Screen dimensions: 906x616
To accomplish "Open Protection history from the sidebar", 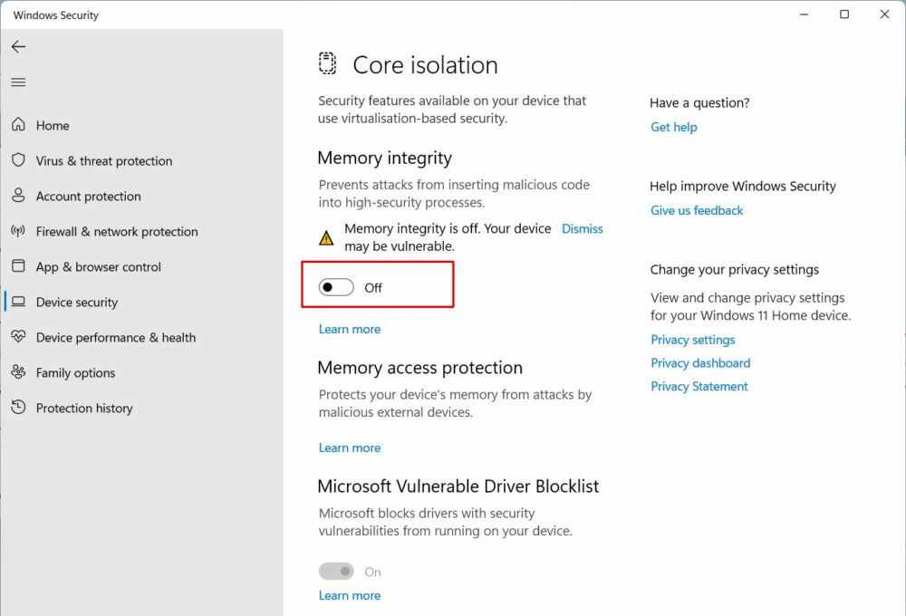I will 84,409.
